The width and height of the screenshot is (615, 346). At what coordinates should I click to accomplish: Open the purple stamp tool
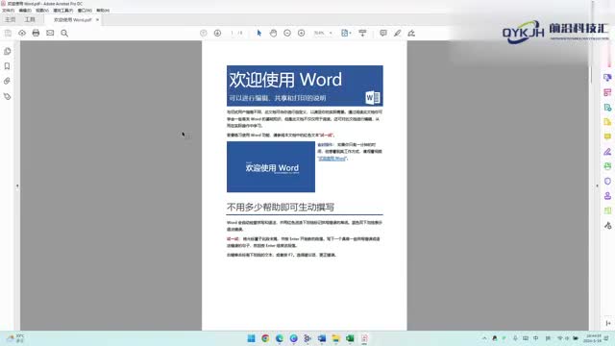[x=607, y=196]
